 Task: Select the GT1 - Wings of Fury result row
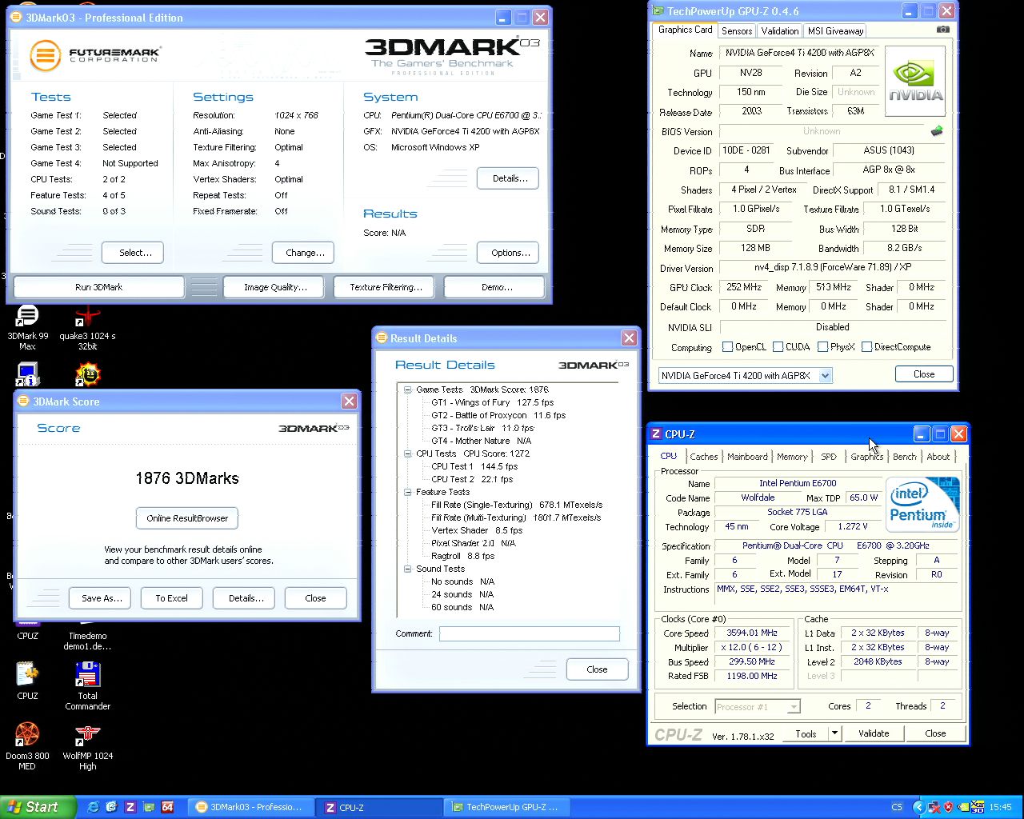click(x=492, y=402)
